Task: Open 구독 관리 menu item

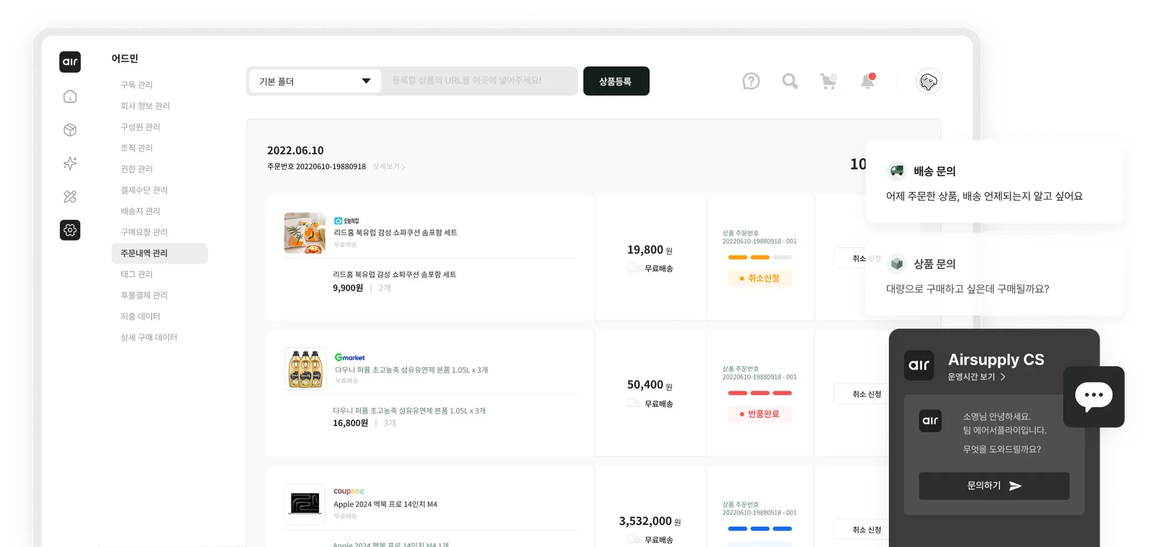Action: tap(137, 85)
